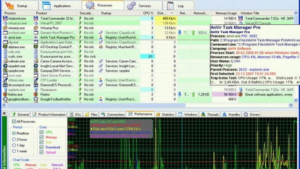Click the atiptaxx.exe process icon
300x169 pixels.
[5, 47]
